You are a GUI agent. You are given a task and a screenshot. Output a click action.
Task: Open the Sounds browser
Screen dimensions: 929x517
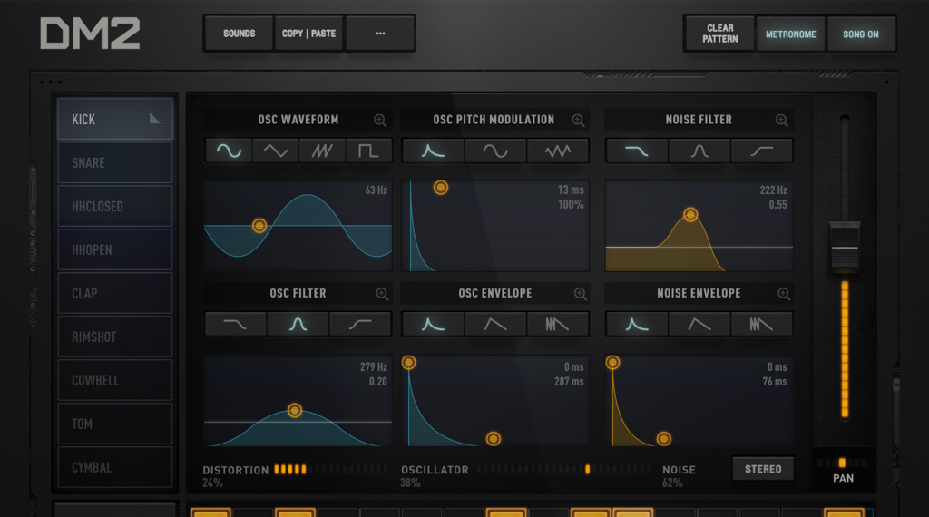[x=240, y=34]
